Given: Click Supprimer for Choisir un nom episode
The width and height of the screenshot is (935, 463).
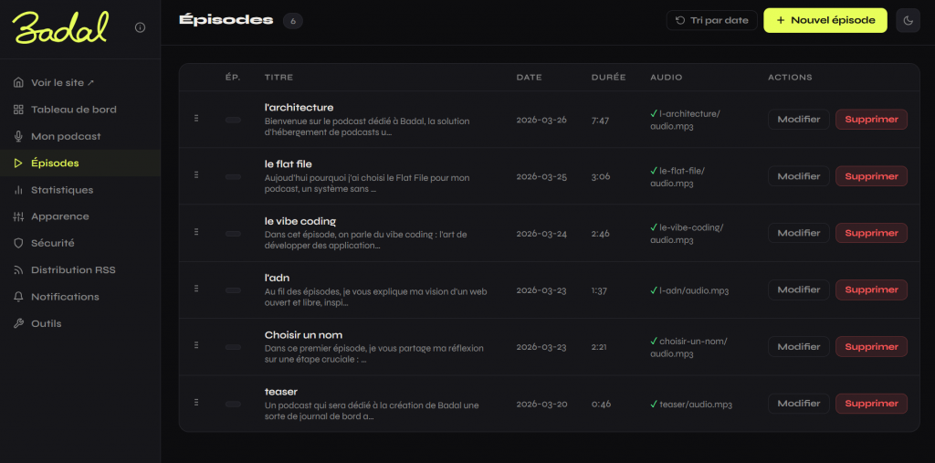Looking at the screenshot, I should [871, 347].
